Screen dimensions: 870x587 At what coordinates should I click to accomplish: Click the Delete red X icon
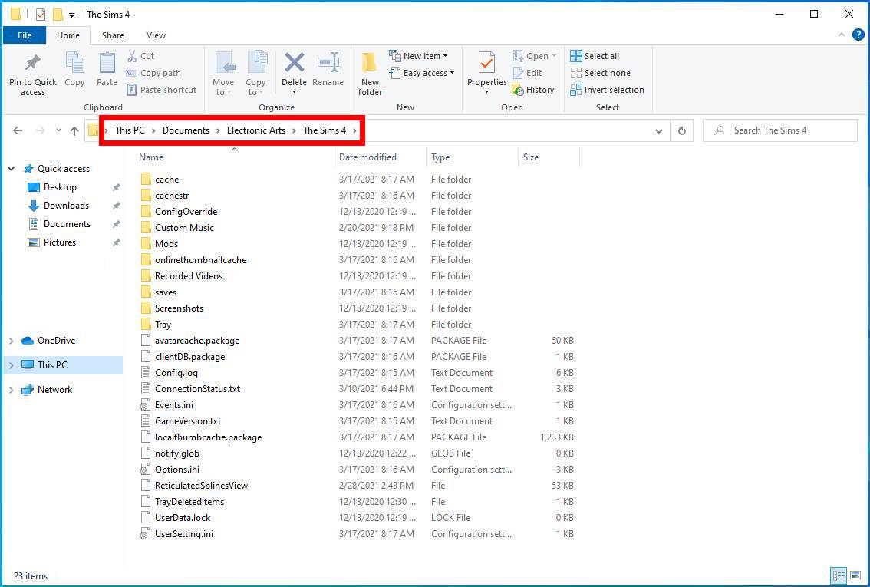[x=294, y=63]
